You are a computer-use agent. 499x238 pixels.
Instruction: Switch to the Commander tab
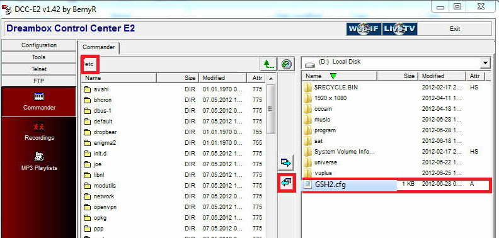[99, 47]
